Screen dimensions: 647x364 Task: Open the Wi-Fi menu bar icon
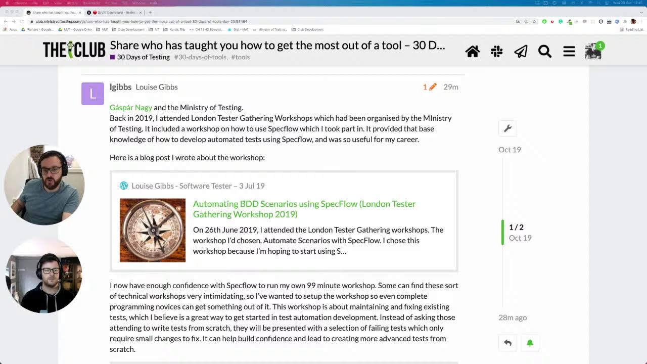tap(590, 3)
